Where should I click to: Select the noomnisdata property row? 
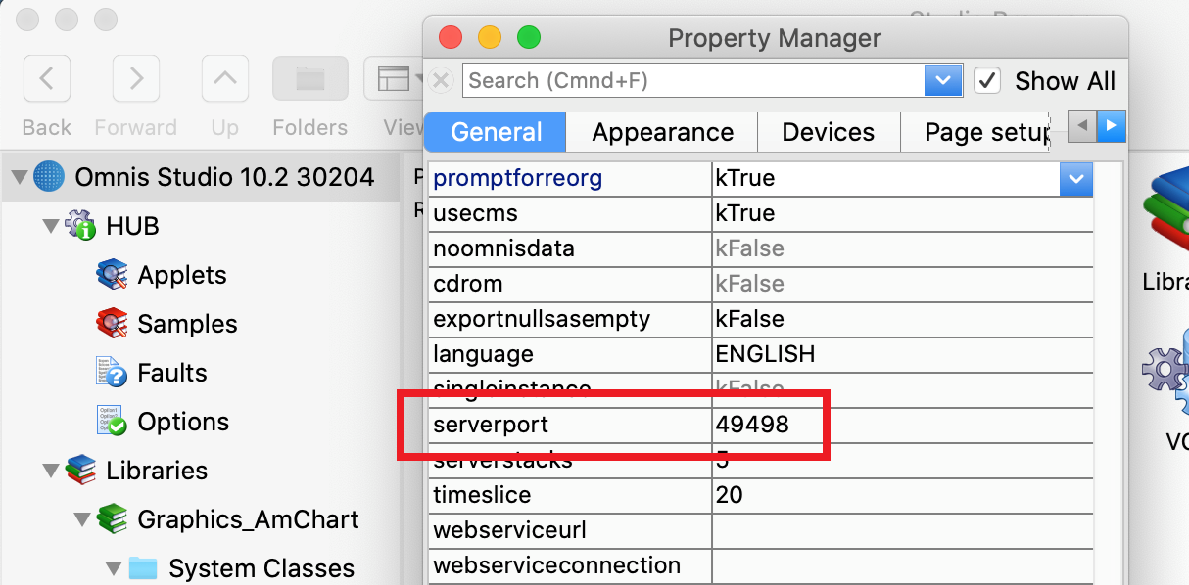761,248
